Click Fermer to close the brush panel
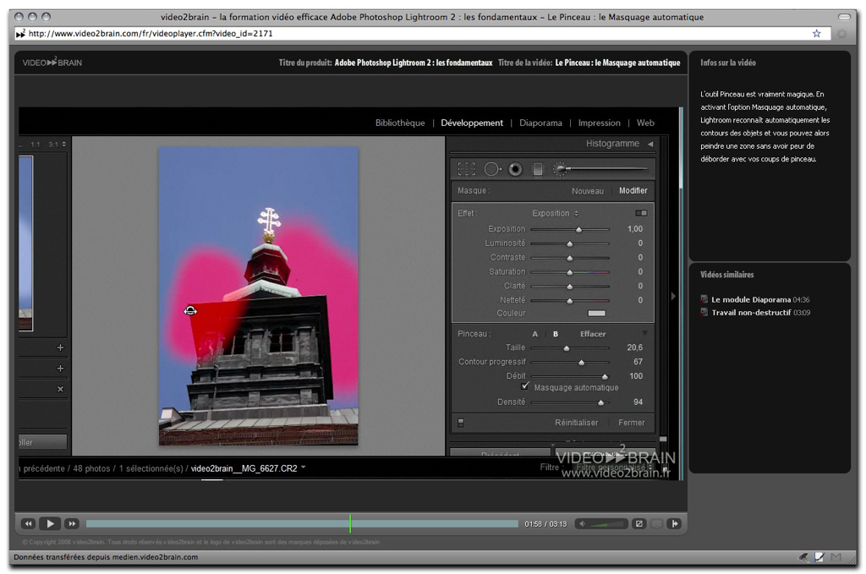Image resolution: width=866 pixels, height=574 pixels. coord(631,423)
